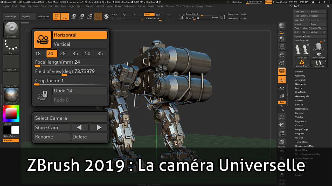Activate Edit mode in top toolbar
332x186 pixels.
click(x=57, y=17)
